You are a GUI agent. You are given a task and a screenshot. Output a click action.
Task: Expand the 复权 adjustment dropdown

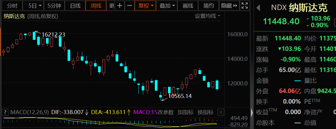click(146, 6)
